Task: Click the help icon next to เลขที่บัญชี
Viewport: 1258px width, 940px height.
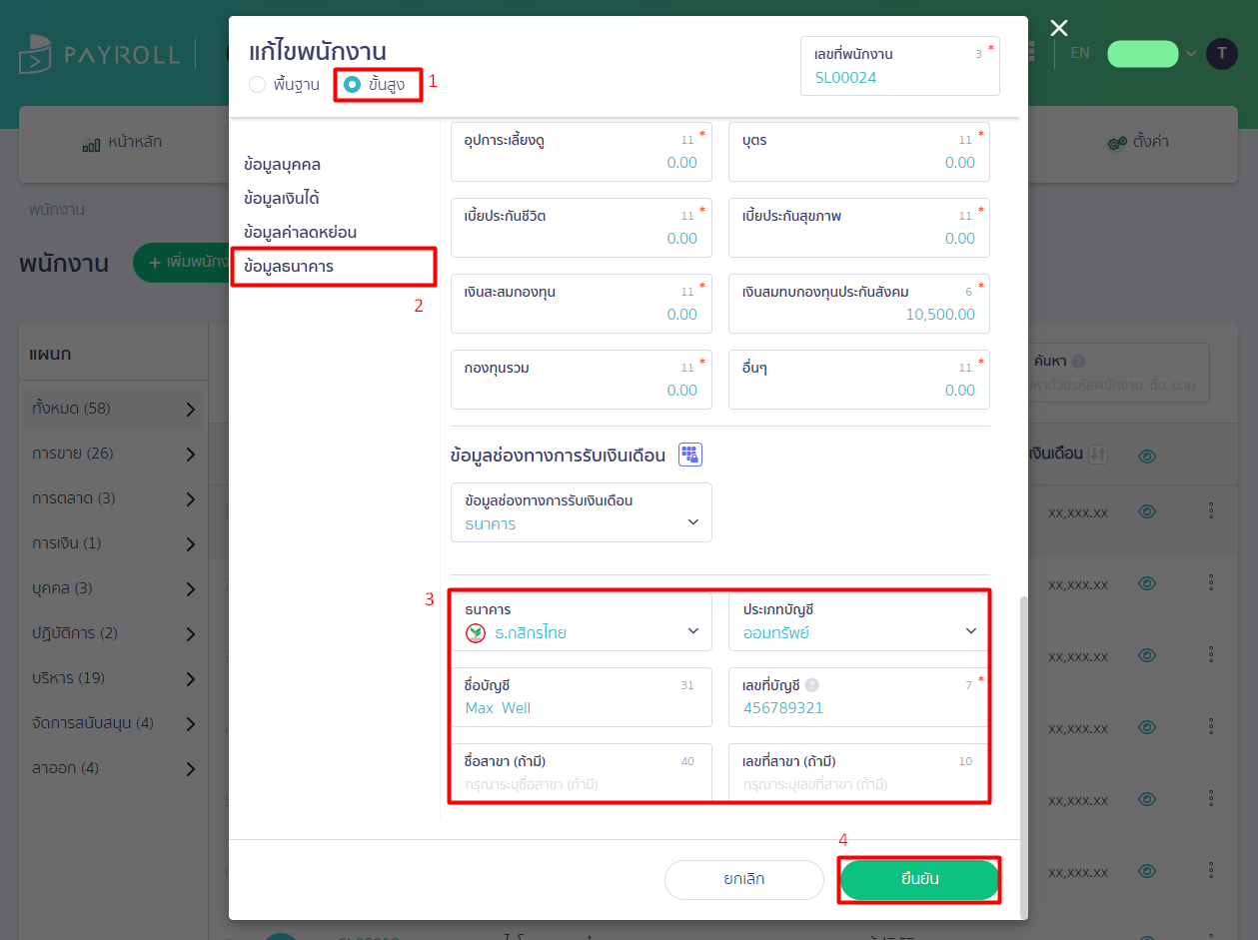Action: coord(812,685)
